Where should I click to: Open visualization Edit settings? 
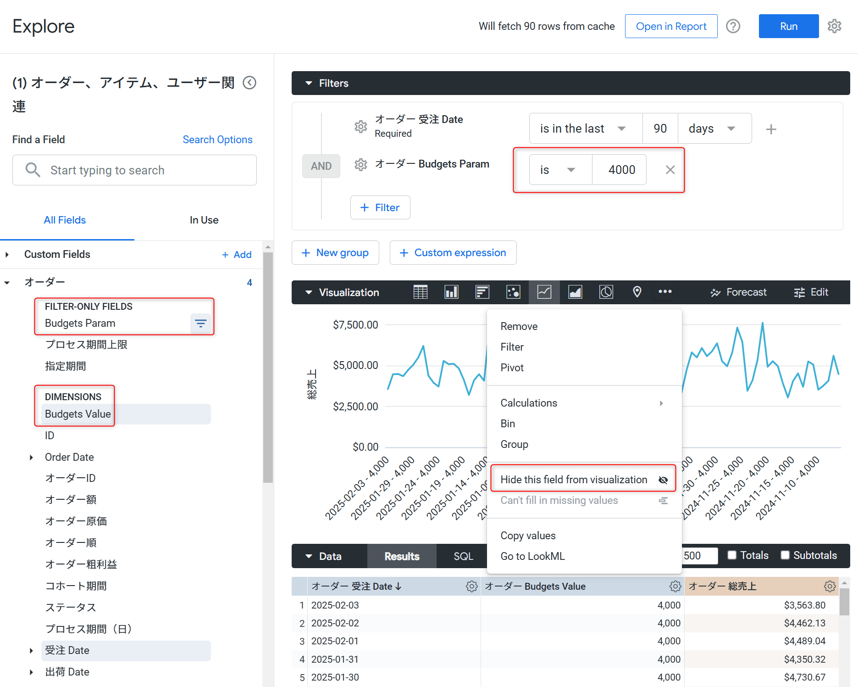811,292
